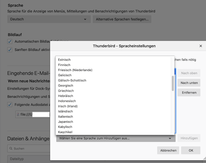Open the 'Wählen Sie eine Sprache' dropdown
The image size is (206, 163).
[x=116, y=138]
